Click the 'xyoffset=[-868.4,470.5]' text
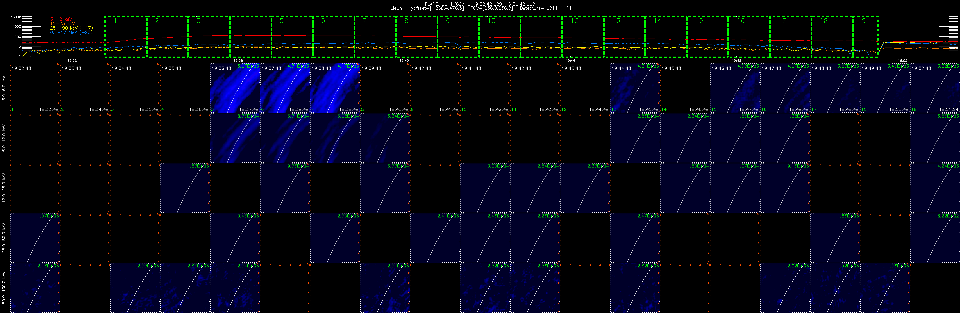This screenshot has width=960, height=313. [x=436, y=8]
